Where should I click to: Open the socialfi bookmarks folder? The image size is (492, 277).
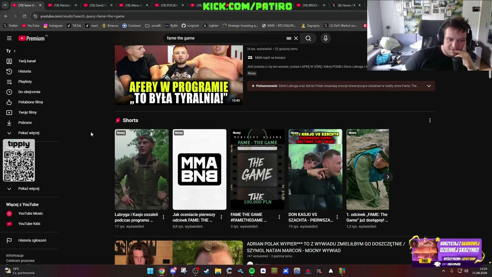point(153,26)
